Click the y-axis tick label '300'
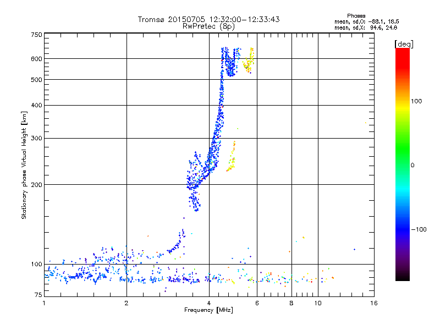The height and width of the screenshot is (330, 440). pos(36,138)
